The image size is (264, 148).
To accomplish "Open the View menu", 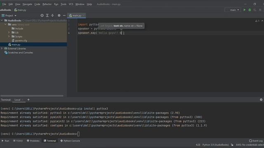I will click(x=18, y=4).
